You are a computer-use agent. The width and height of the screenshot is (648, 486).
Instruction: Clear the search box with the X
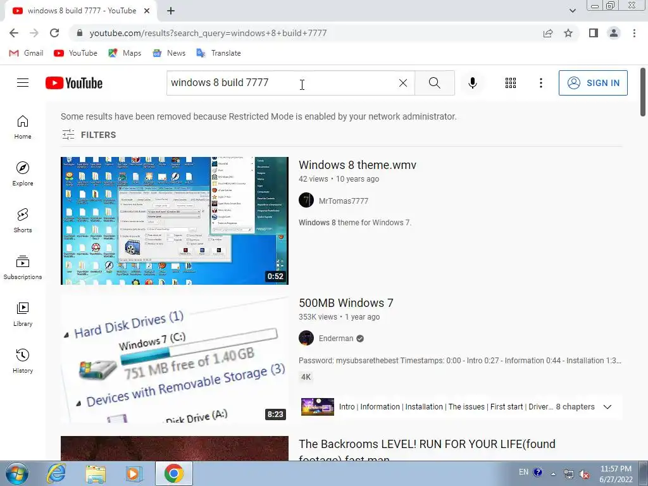click(x=403, y=83)
